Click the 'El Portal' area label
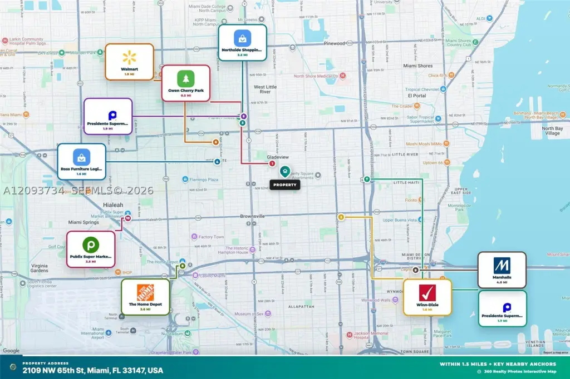 (x=417, y=96)
